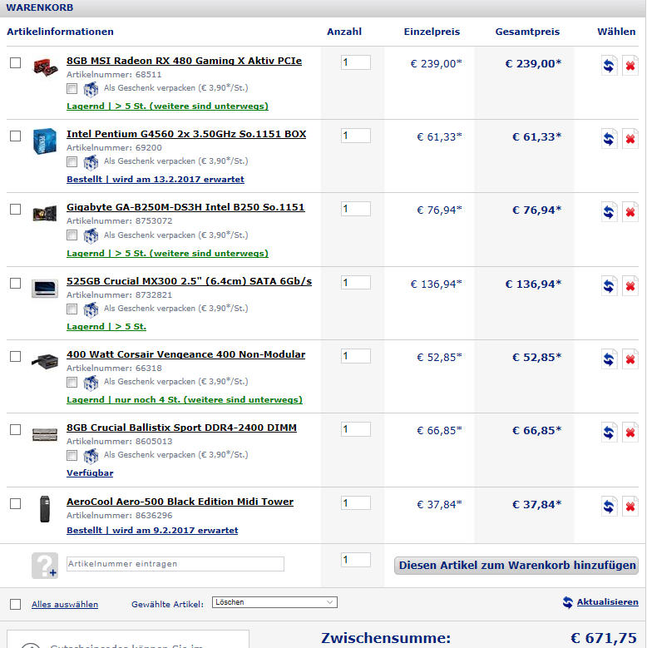Tick the Crucial MX300 row checkbox
Viewport: 647px width, 648px height.
click(x=15, y=283)
